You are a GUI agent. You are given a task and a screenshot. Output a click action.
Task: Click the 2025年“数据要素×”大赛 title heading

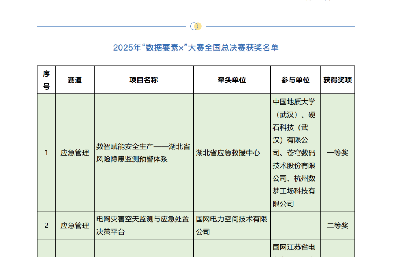tap(196, 48)
